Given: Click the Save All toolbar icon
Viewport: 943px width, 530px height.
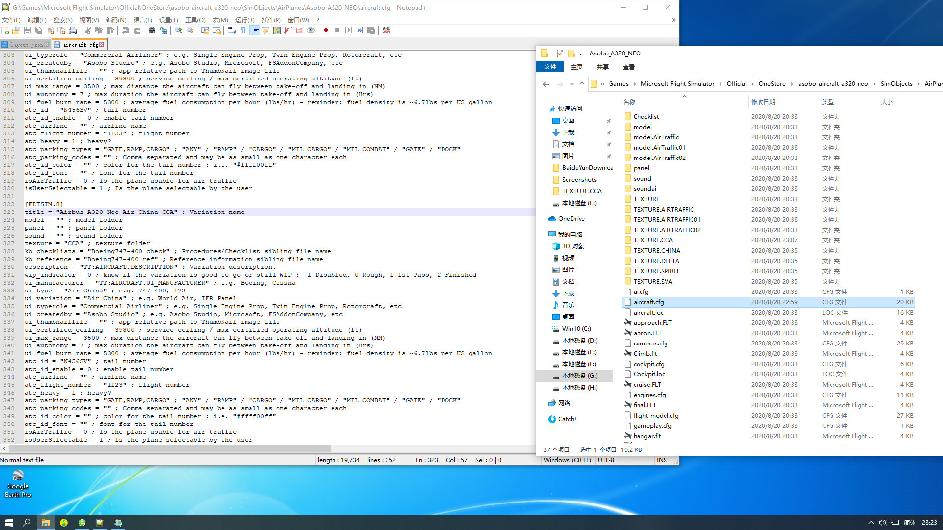Looking at the screenshot, I should 39,30.
